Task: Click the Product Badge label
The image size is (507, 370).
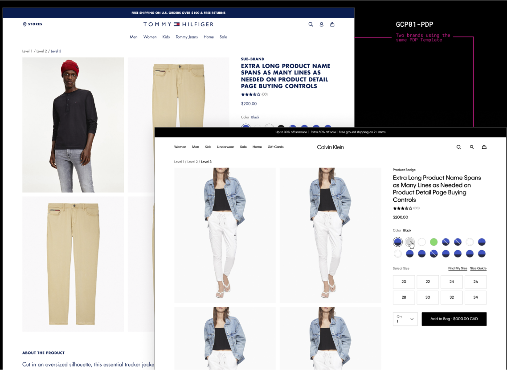Action: point(404,170)
